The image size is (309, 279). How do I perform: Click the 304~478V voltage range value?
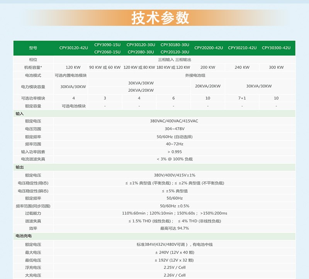(175, 129)
